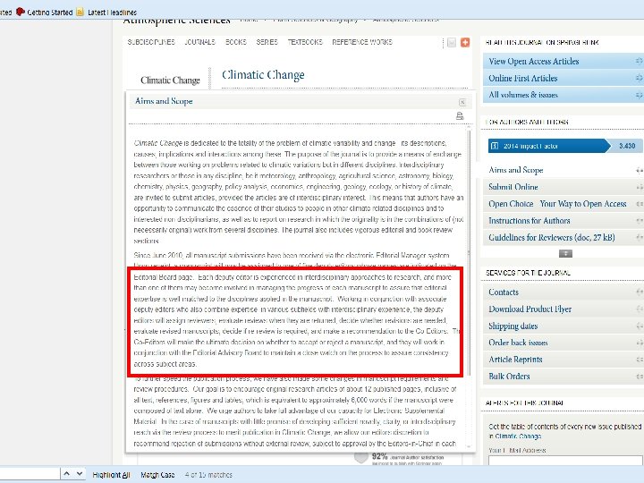Click the Atmospheric Sciences heading
The image size is (644, 483).
pos(176,21)
